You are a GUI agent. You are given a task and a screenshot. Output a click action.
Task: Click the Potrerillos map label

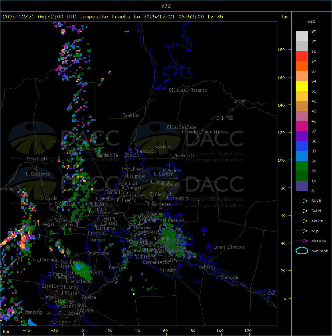click(x=67, y=220)
